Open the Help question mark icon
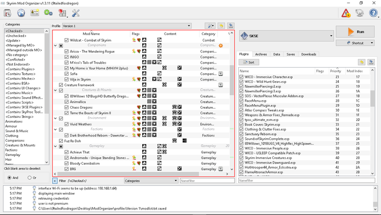This screenshot has height=215, width=381. 373,13
